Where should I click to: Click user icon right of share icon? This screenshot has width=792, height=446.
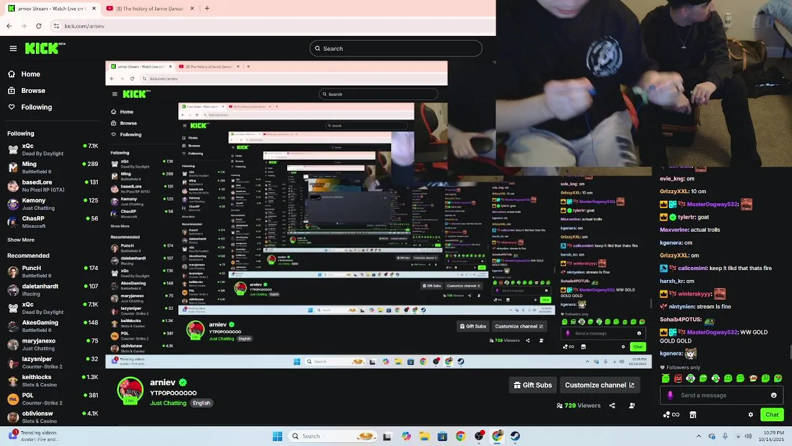(632, 406)
